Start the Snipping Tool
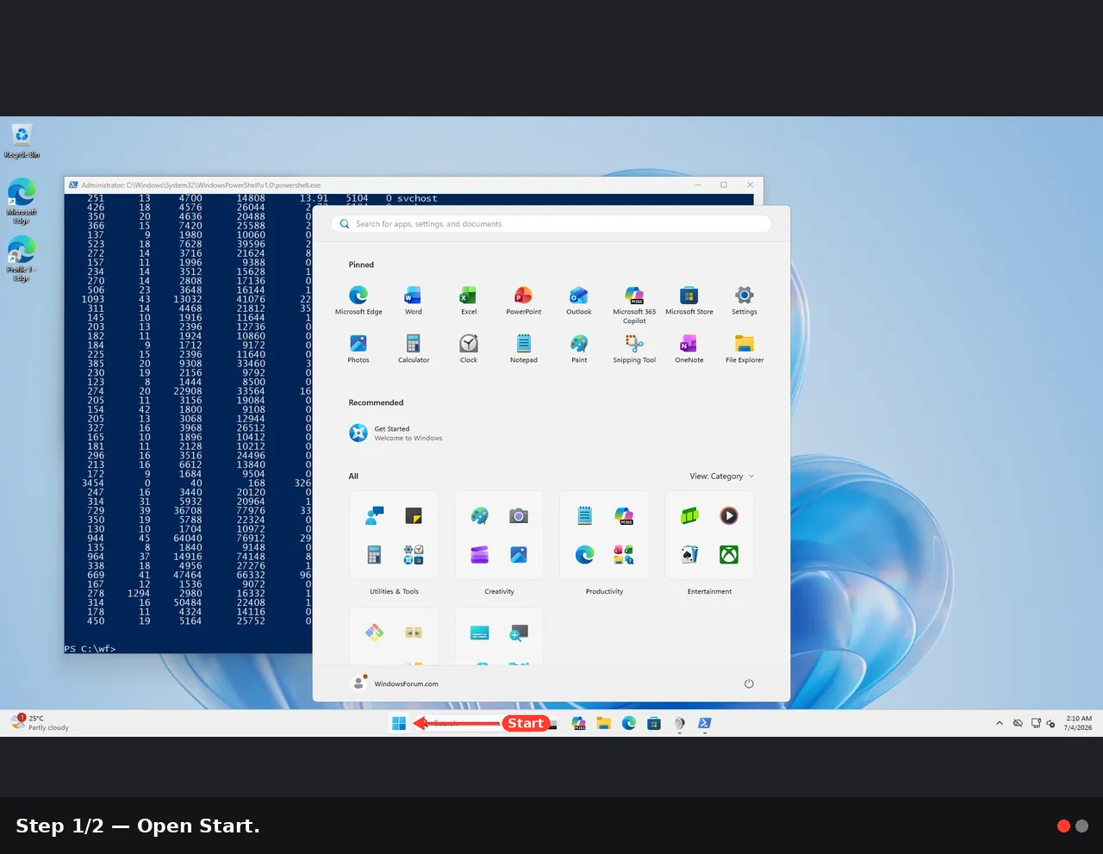The height and width of the screenshot is (854, 1103). tap(634, 349)
